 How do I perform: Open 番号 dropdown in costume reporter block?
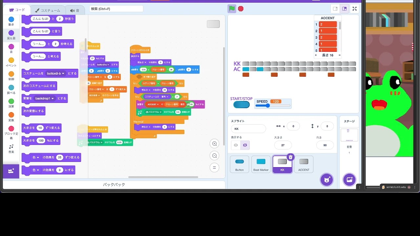[x=165, y=97]
